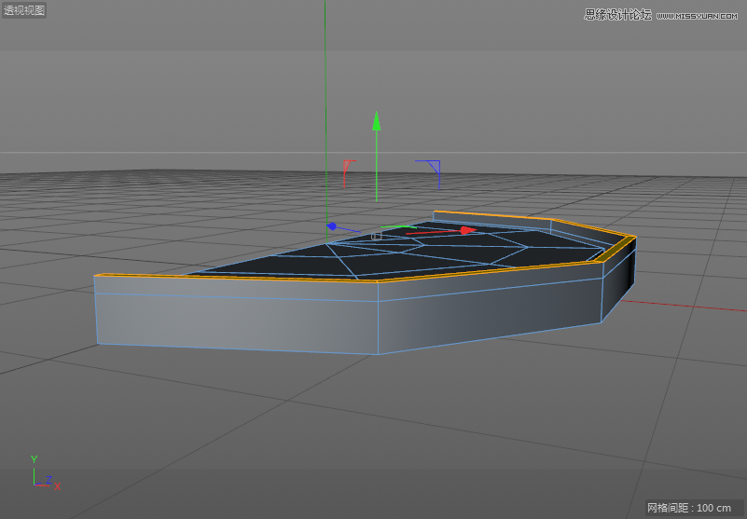Click the red X-axis arrow tip
The image size is (747, 519).
pyautogui.click(x=468, y=230)
